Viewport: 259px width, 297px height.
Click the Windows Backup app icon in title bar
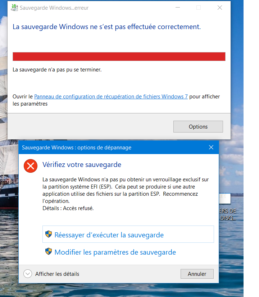[x=14, y=8]
